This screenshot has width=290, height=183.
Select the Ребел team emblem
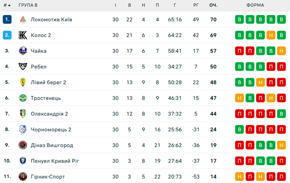point(23,67)
